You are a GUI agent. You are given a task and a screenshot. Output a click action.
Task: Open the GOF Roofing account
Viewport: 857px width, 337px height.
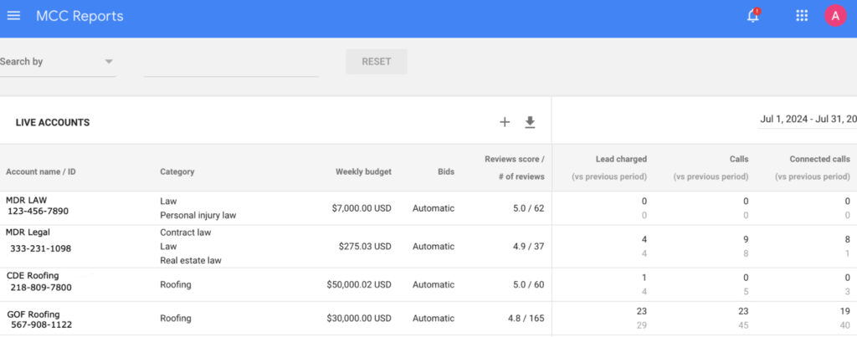click(33, 314)
